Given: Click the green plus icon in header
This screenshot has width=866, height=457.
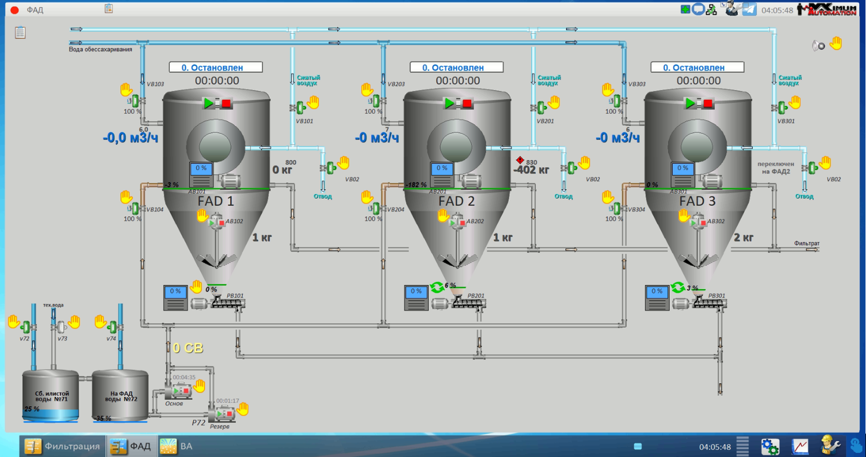Looking at the screenshot, I should [685, 9].
